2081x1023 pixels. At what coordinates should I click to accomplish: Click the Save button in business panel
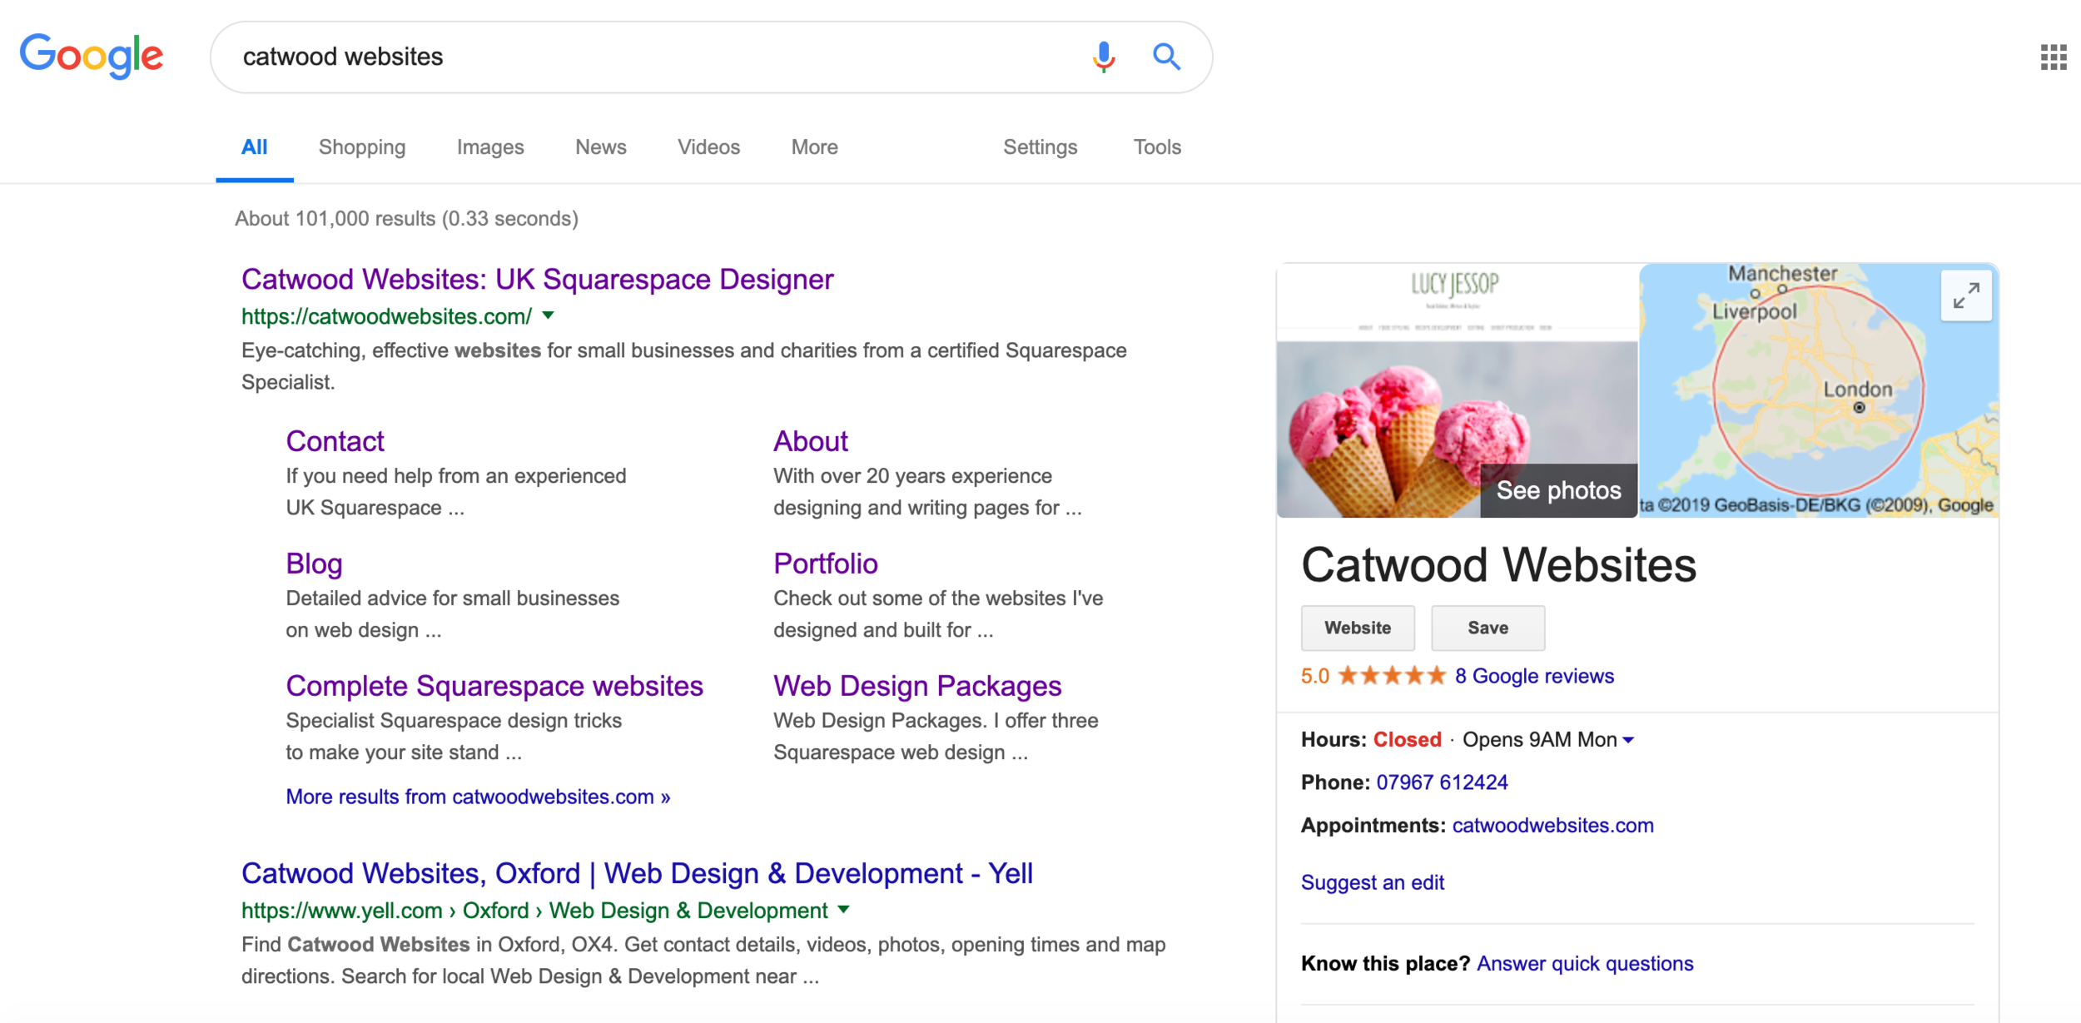click(1487, 628)
